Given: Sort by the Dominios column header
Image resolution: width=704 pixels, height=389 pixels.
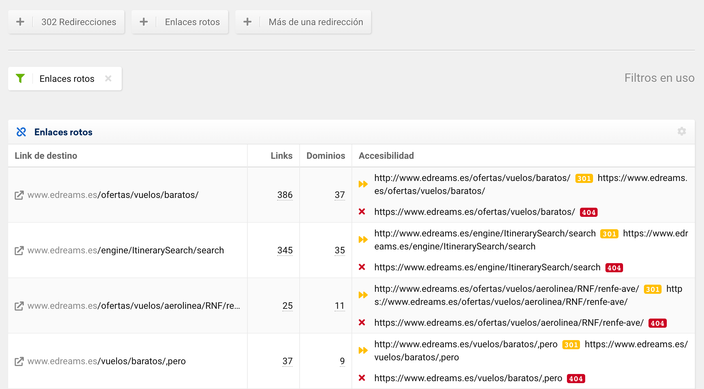Looking at the screenshot, I should pyautogui.click(x=325, y=156).
